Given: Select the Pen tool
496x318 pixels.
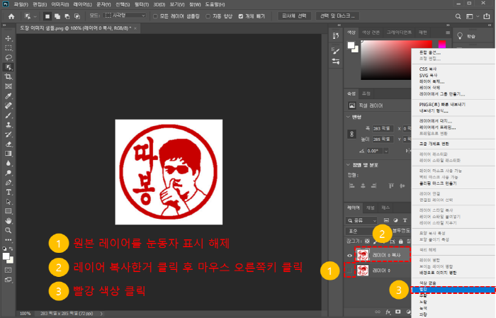Looking at the screenshot, I should pyautogui.click(x=9, y=183).
